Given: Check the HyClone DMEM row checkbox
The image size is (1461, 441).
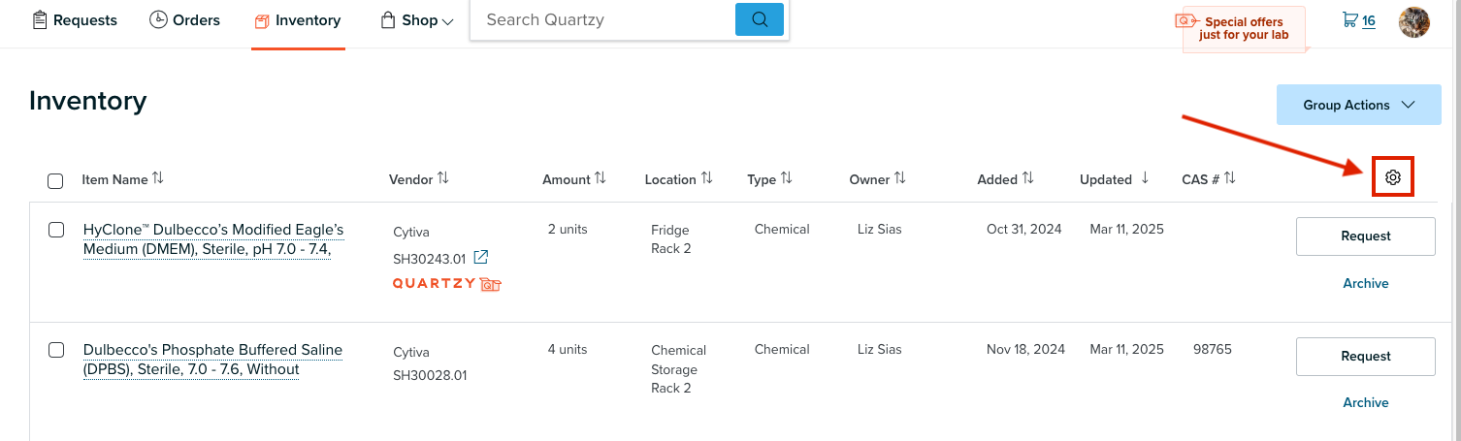Looking at the screenshot, I should (56, 230).
